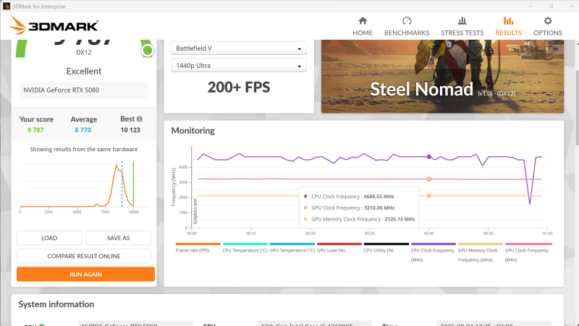Screen dimensions: 579x326
Task: Toggle CPU Temperature legend series
Action: point(245,248)
